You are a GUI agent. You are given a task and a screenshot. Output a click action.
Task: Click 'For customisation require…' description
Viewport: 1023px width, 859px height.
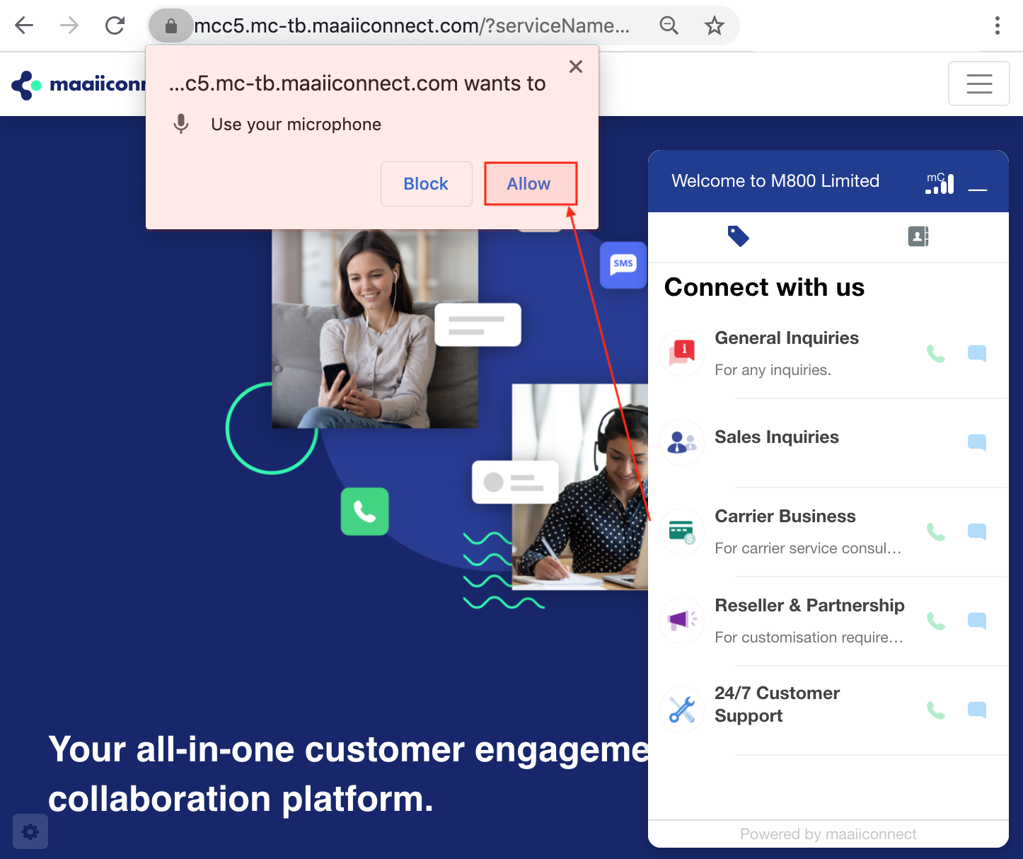809,638
